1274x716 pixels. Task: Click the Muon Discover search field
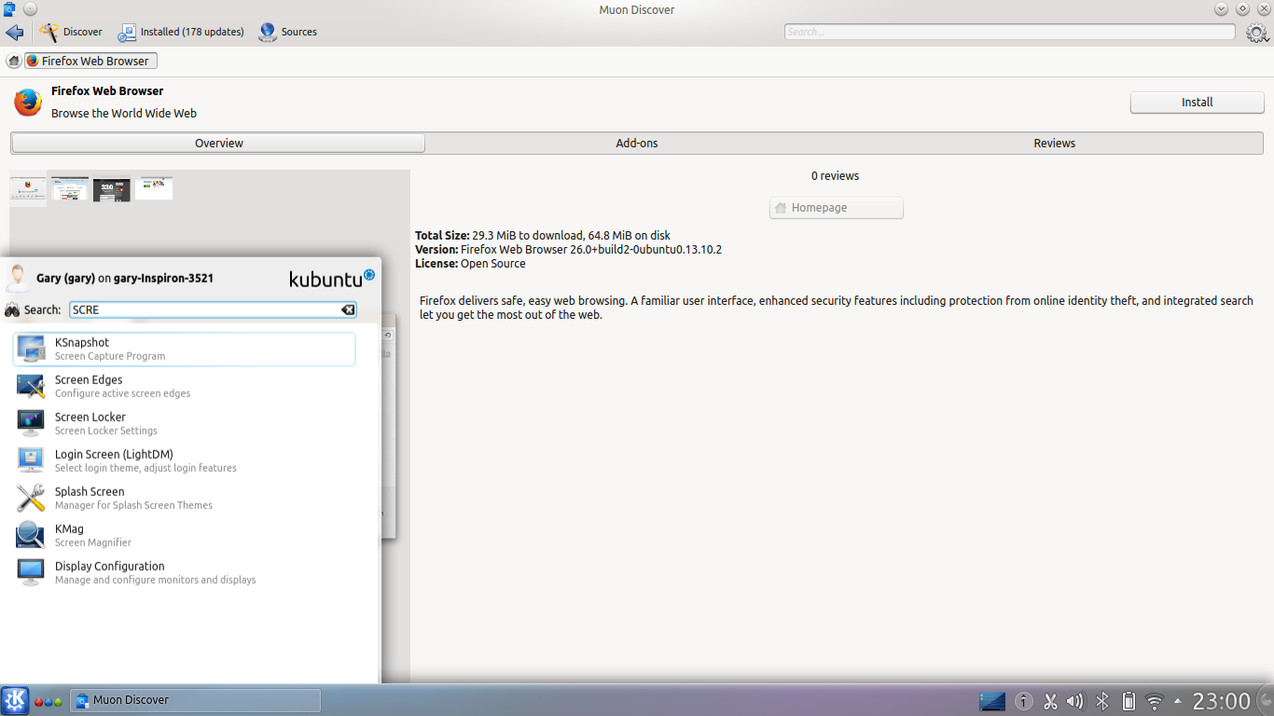point(1010,32)
